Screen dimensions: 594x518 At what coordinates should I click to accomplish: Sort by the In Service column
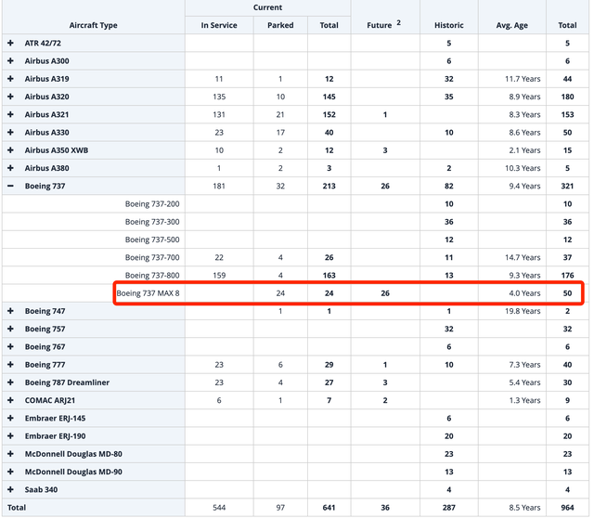pyautogui.click(x=219, y=25)
